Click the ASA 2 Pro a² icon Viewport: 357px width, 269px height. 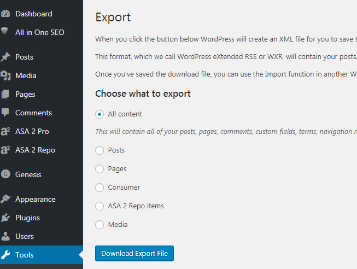click(5, 131)
